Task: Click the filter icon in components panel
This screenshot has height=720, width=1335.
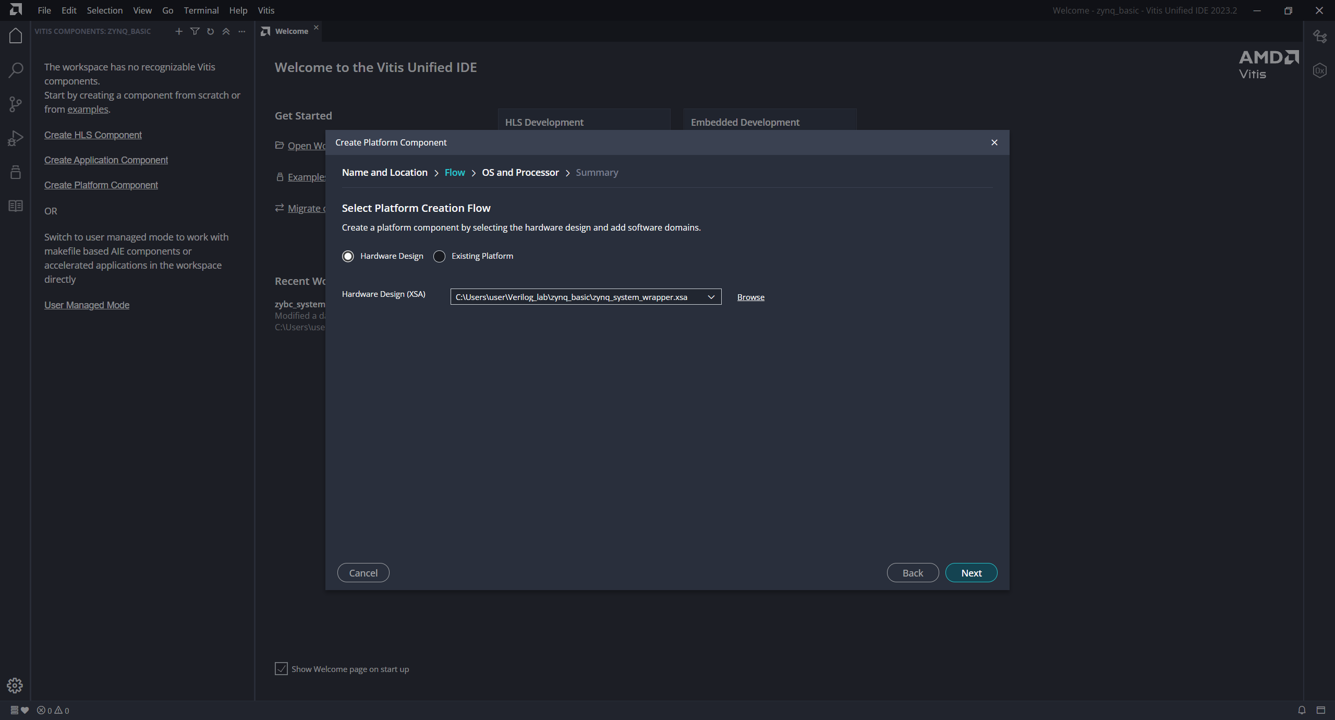Action: click(195, 31)
